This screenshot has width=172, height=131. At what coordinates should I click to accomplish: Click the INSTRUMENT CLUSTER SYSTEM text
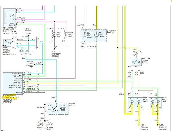pos(30,64)
